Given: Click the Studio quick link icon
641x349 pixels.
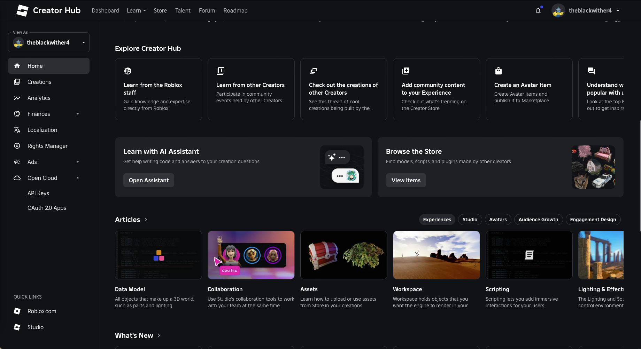Looking at the screenshot, I should pos(17,327).
